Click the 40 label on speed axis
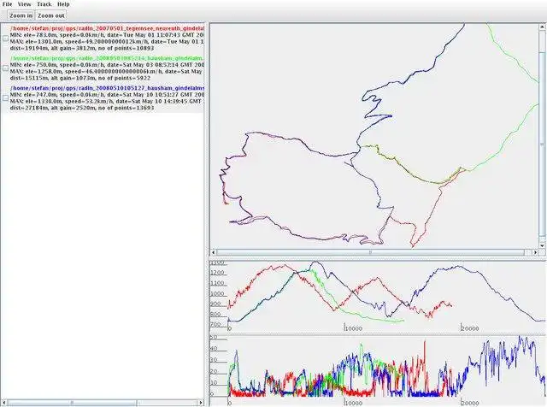Viewport: 547px width, 407px height. 214,348
